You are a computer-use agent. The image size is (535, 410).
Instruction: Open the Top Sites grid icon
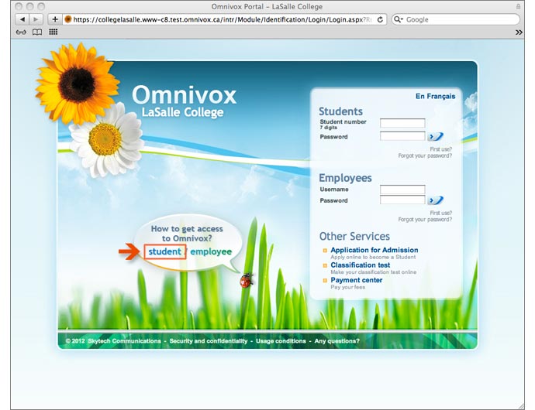click(x=53, y=32)
